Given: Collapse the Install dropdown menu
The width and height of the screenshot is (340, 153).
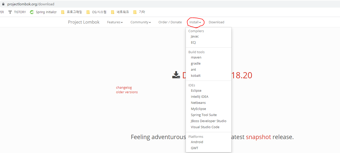Looking at the screenshot, I should 195,22.
